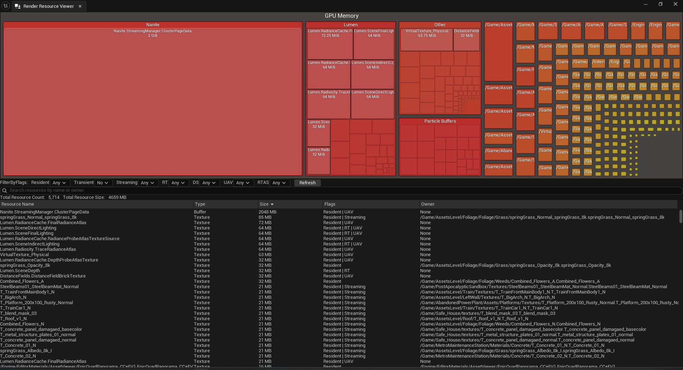Click the Size column sort arrow
Screen dimensions: 683x370
pyautogui.click(x=272, y=204)
